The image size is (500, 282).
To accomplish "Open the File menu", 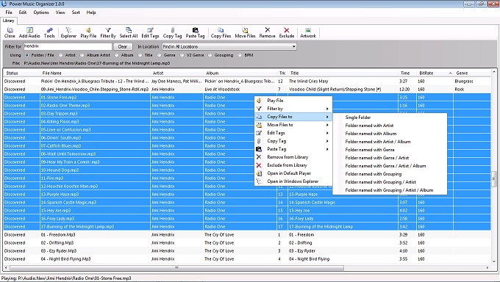I will [x=9, y=12].
